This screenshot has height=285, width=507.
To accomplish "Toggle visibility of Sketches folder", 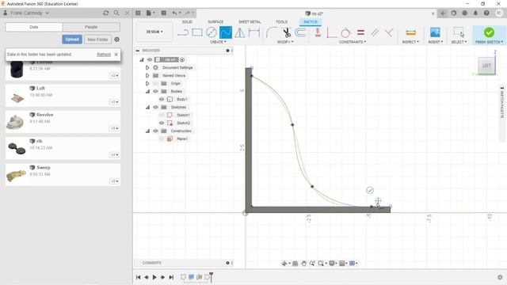I will click(155, 108).
